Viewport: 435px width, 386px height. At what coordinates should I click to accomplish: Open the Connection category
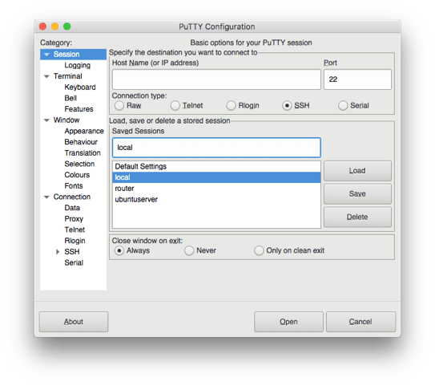pos(72,197)
